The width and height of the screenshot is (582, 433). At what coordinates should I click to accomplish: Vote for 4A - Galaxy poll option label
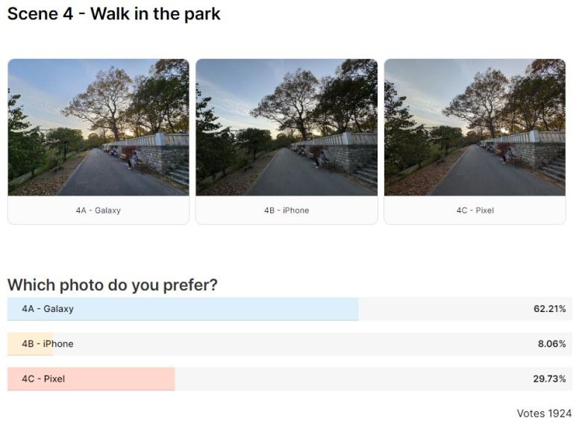pyautogui.click(x=48, y=309)
